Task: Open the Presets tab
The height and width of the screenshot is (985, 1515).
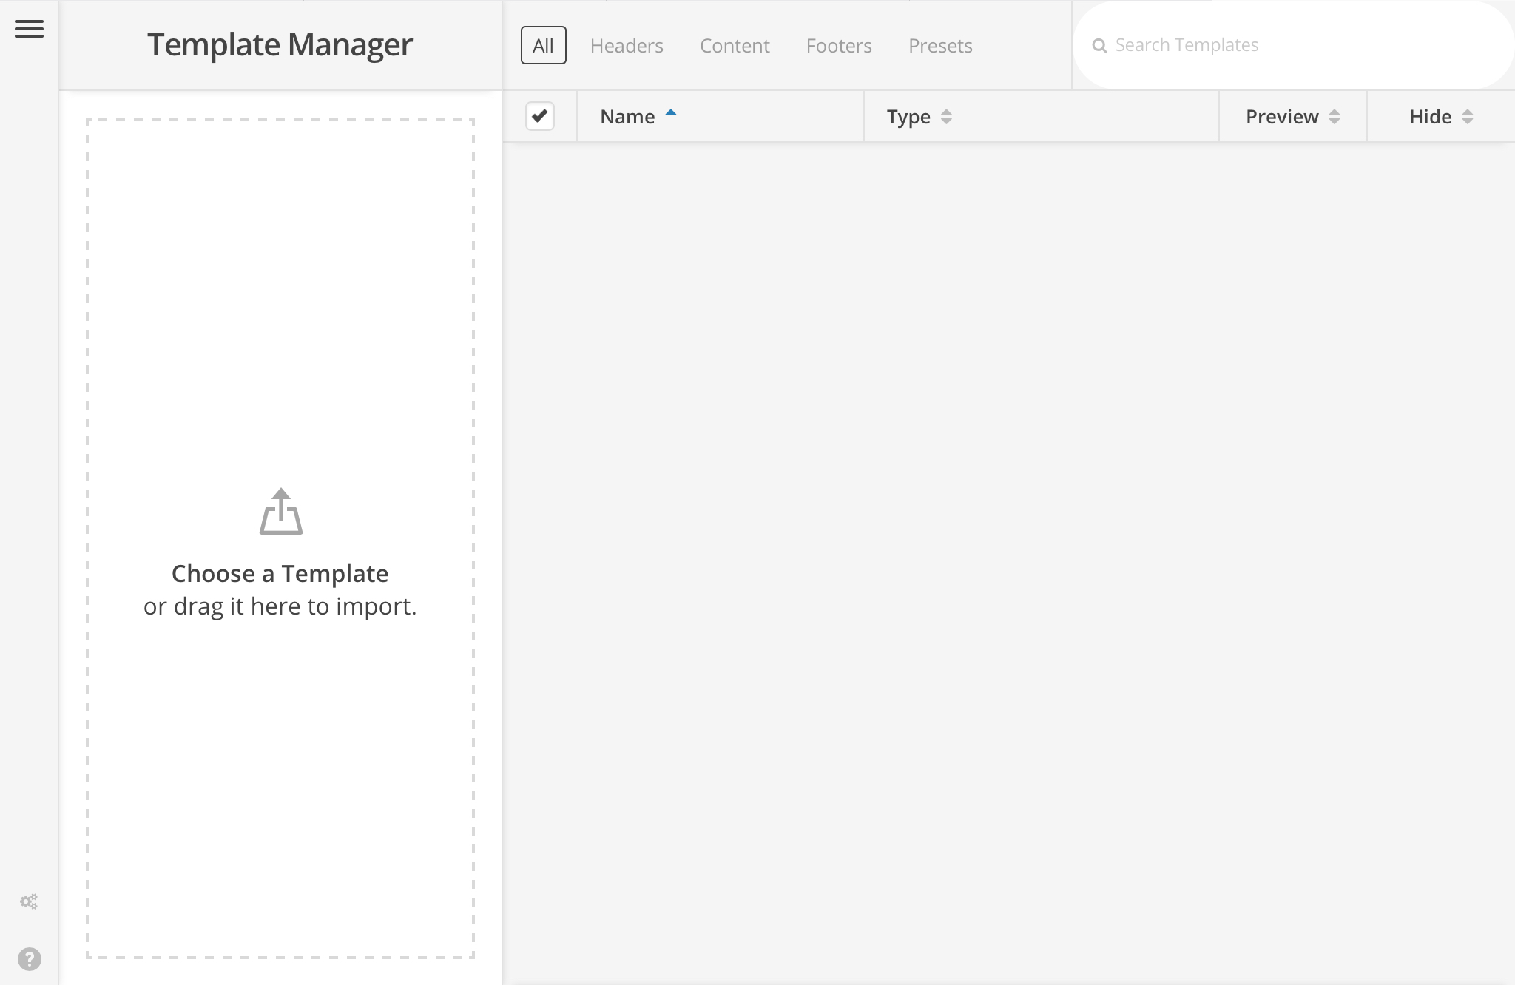Action: pos(940,46)
